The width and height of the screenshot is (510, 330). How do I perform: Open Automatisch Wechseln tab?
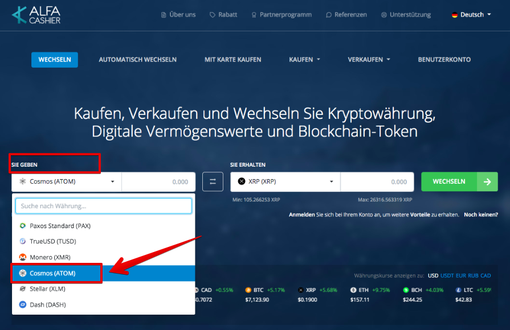[x=137, y=60]
